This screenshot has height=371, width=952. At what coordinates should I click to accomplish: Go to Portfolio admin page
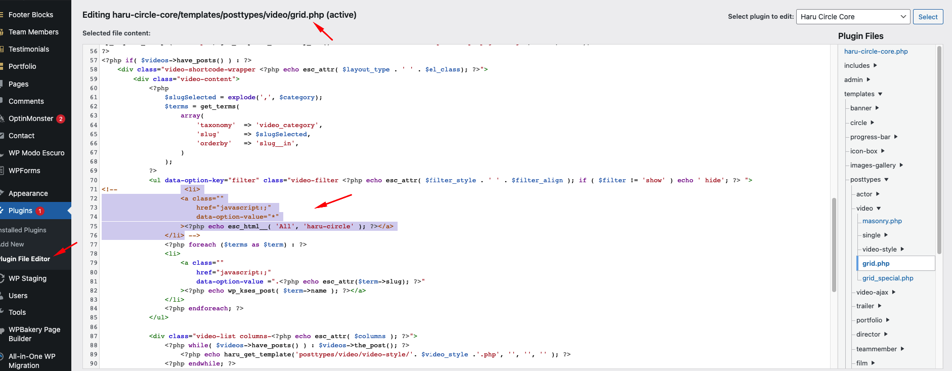coord(22,66)
